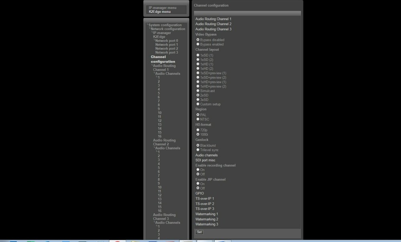Image resolution: width=401 pixels, height=242 pixels.
Task: Open Audio Routing Channel 3 link in main panel
Action: tap(213, 29)
